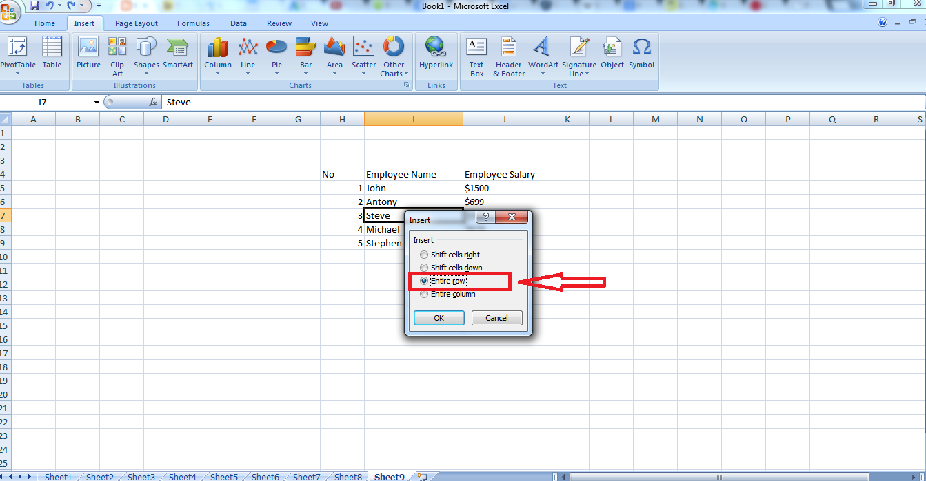Insert a Symbol

pos(641,55)
